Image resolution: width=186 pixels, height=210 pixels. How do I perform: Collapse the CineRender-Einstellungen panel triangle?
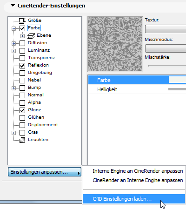(13, 6)
